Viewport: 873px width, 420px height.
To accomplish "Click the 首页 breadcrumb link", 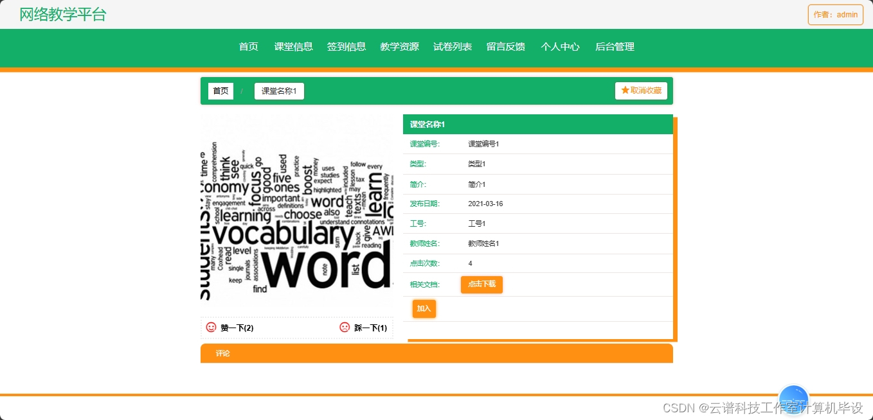I will (x=221, y=91).
